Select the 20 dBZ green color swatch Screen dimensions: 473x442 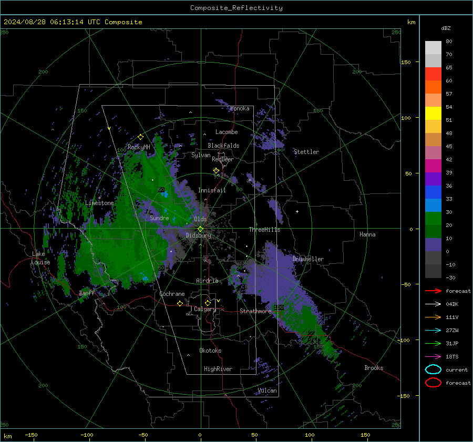pyautogui.click(x=433, y=231)
